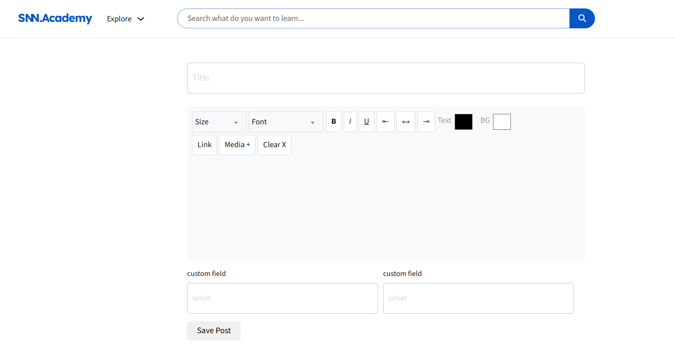Clear formatting using Clear X button
Screen dimensions: 675x363
coord(275,145)
